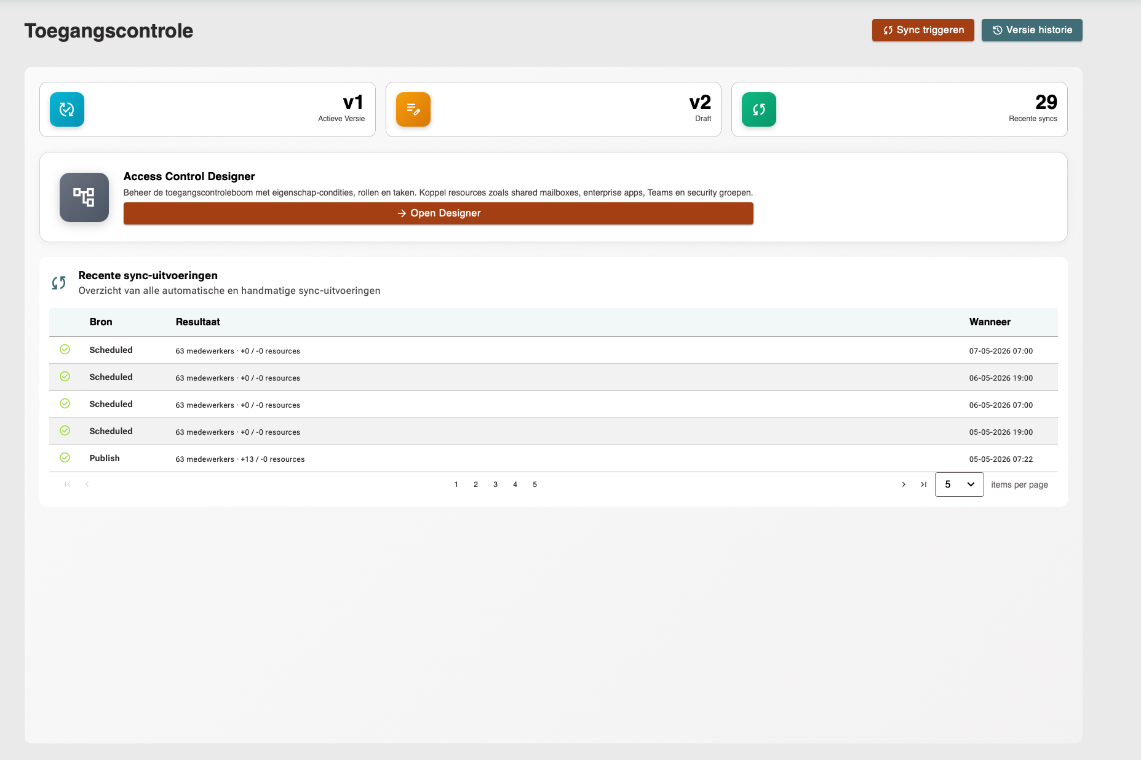
Task: Select page 2 in pagination
Action: 476,485
